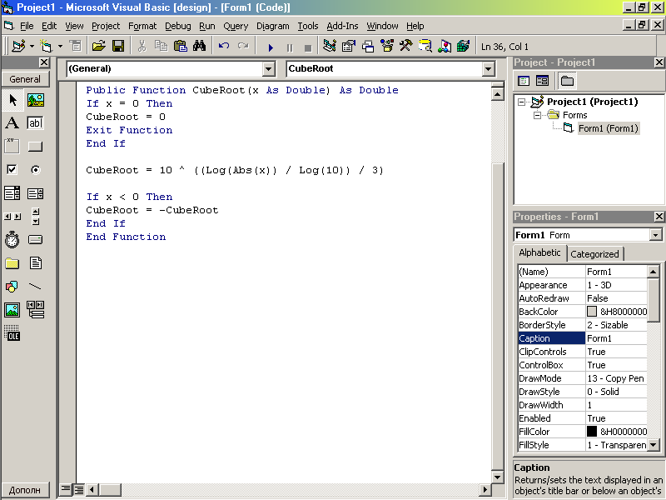Image resolution: width=666 pixels, height=500 pixels.
Task: Collapse the Project1 tree node
Action: pos(522,102)
